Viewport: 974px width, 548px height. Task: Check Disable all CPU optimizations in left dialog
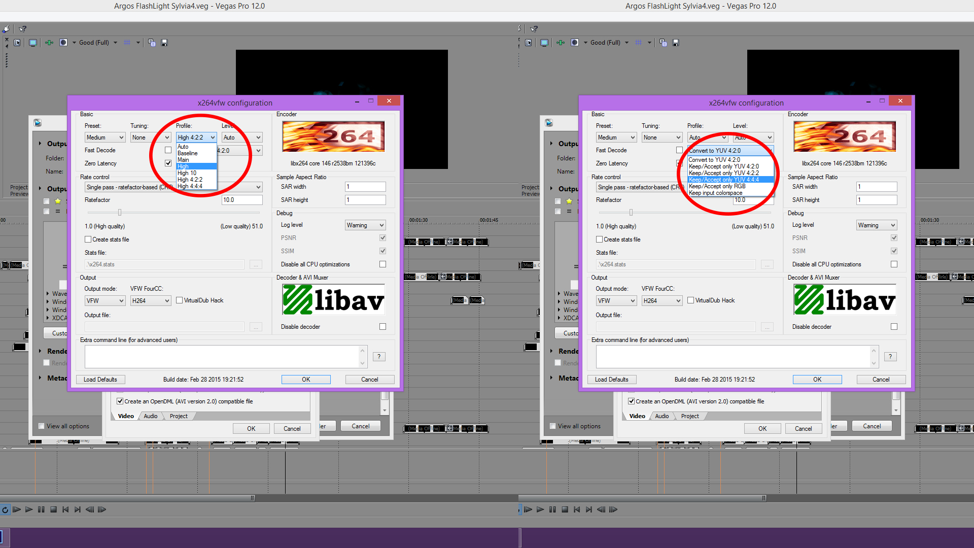pos(382,264)
